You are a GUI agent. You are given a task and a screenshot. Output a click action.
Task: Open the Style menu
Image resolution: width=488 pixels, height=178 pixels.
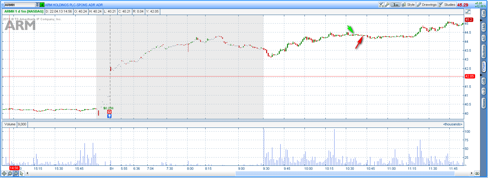[x=408, y=5]
